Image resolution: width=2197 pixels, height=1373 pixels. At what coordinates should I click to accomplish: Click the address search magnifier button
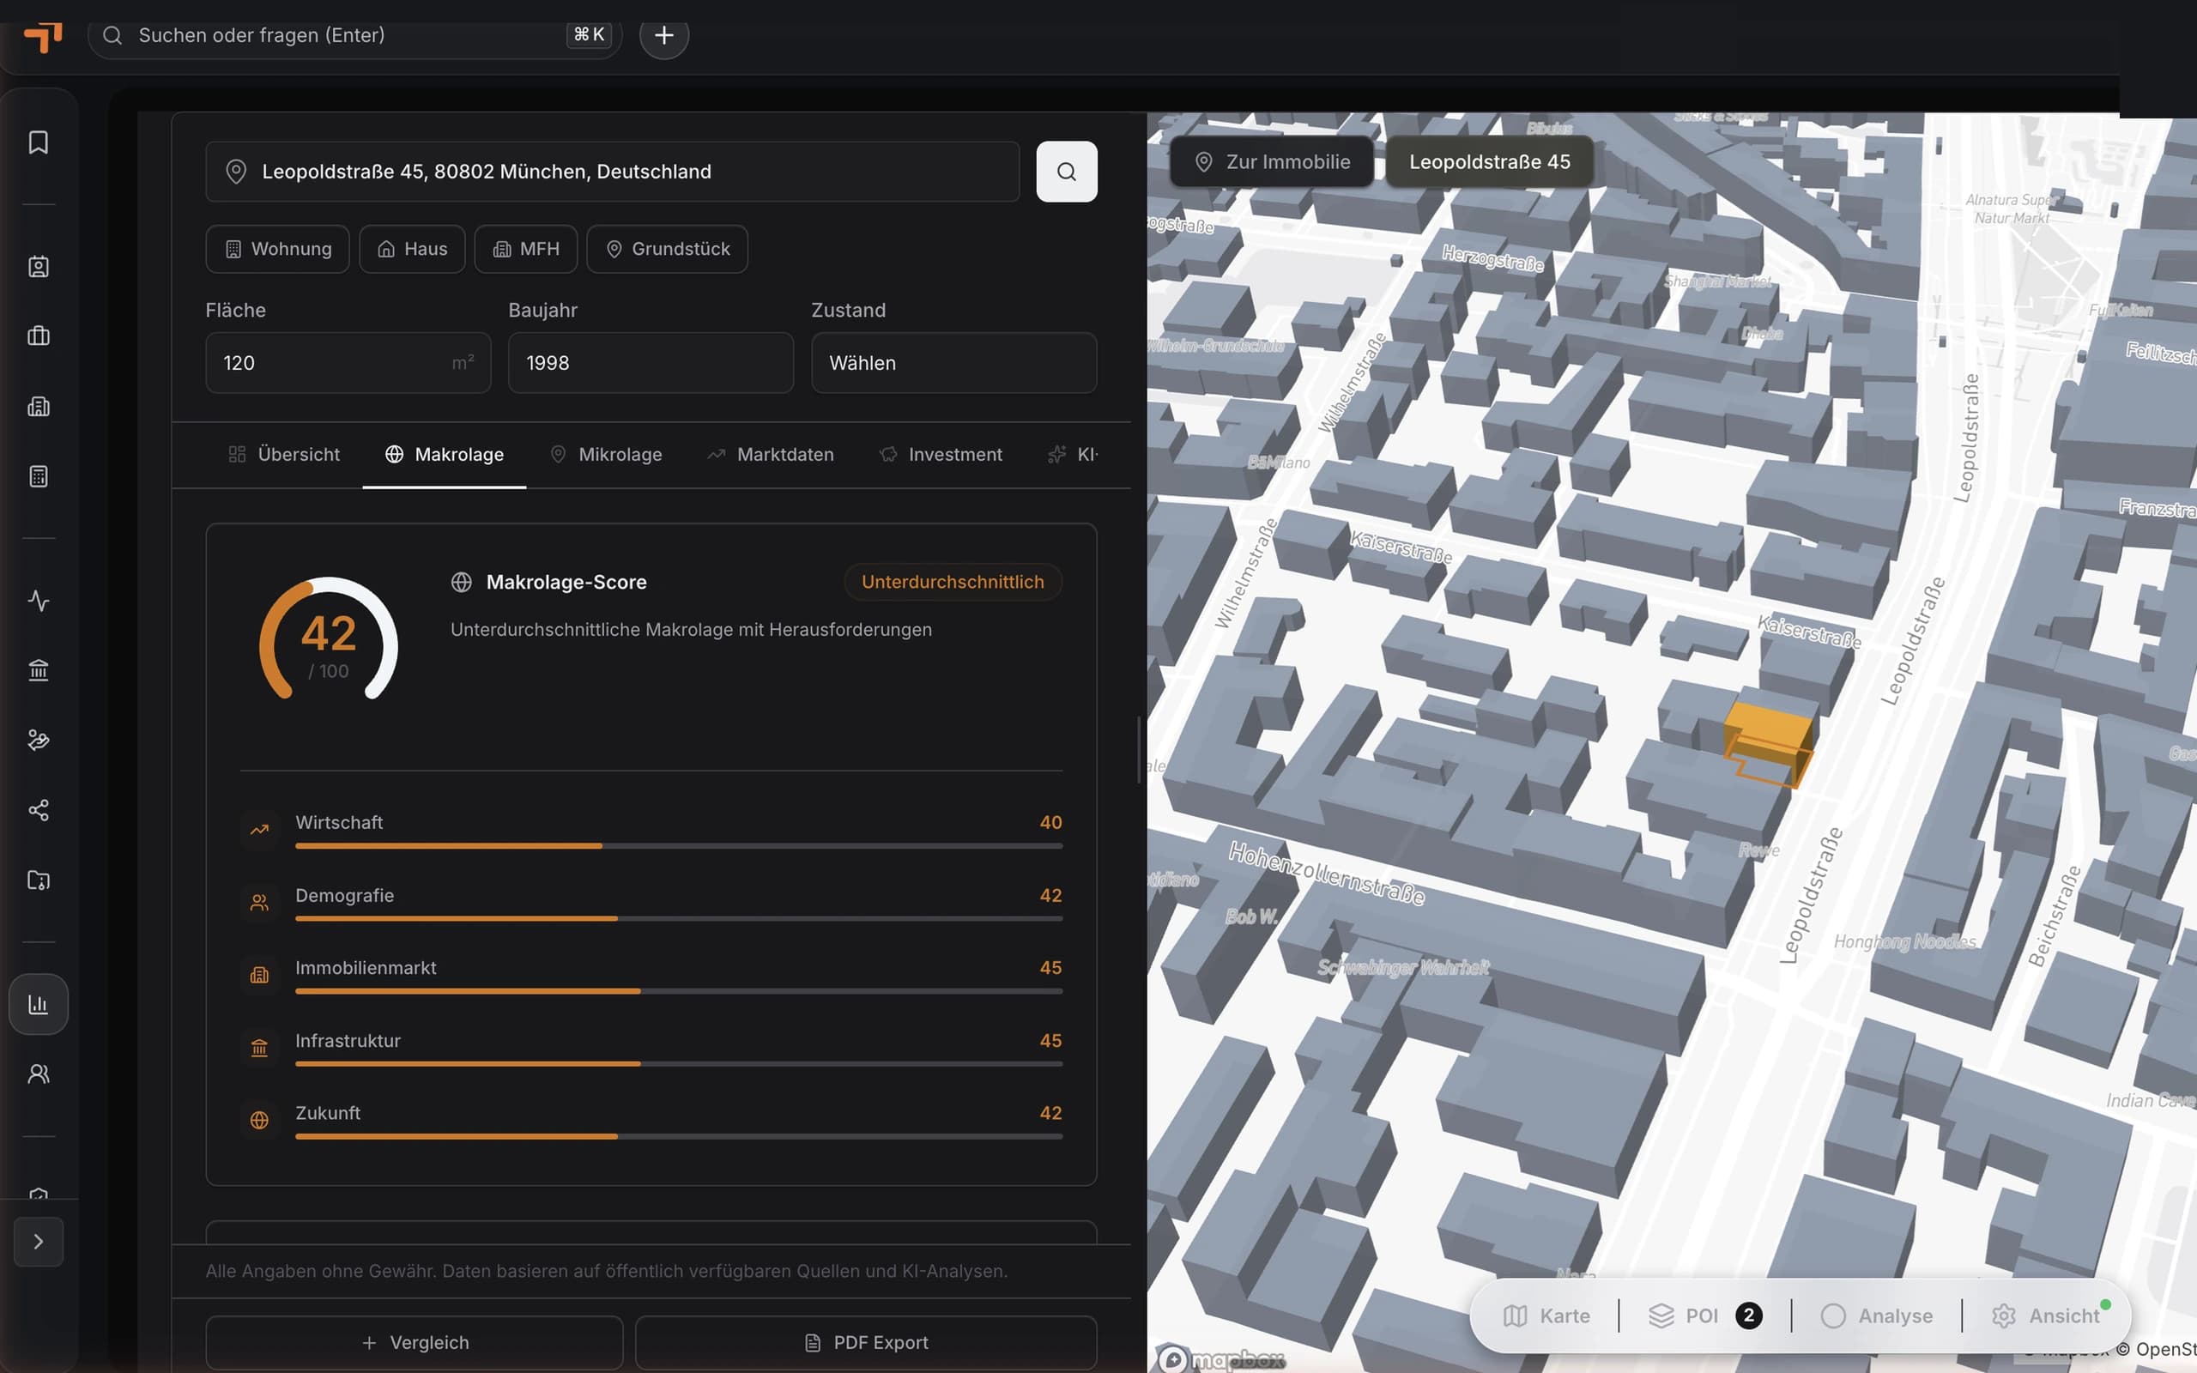coord(1067,172)
